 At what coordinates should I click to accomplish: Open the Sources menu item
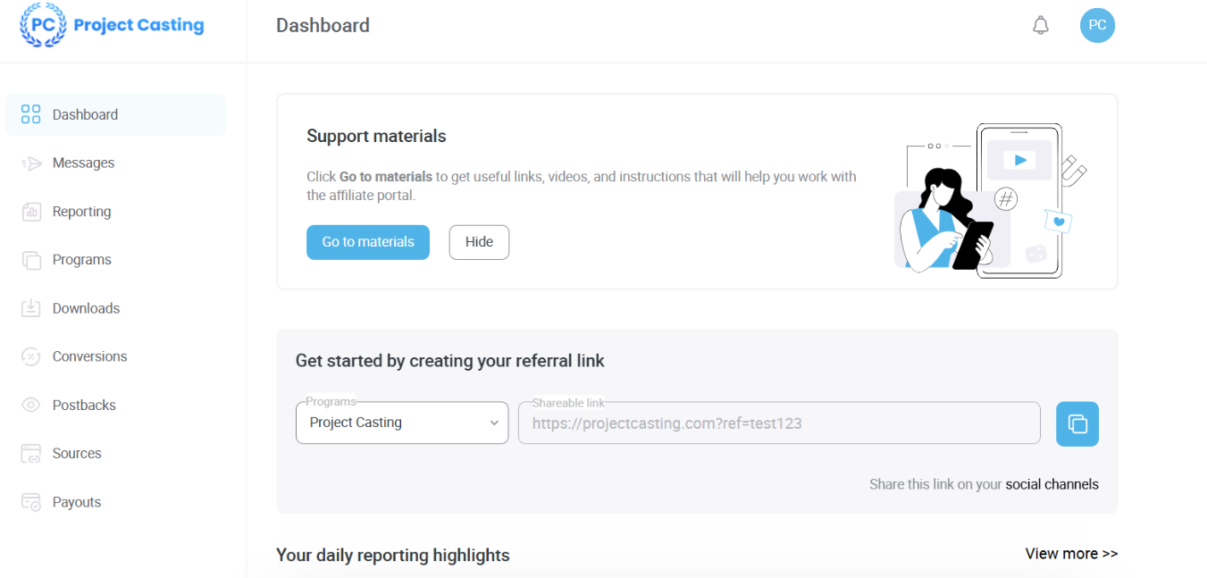[x=77, y=453]
